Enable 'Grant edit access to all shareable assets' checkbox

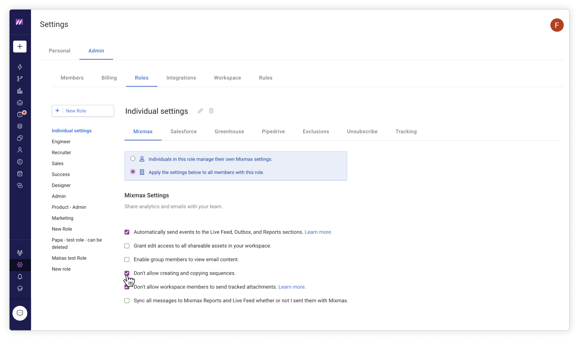(127, 246)
